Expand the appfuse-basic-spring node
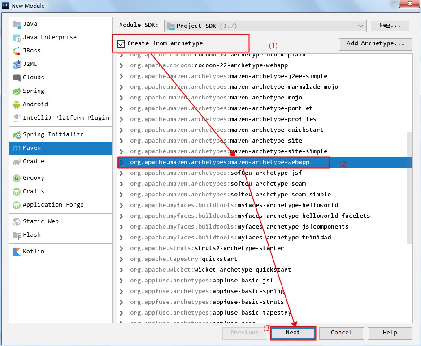This screenshot has width=421, height=346. click(122, 291)
